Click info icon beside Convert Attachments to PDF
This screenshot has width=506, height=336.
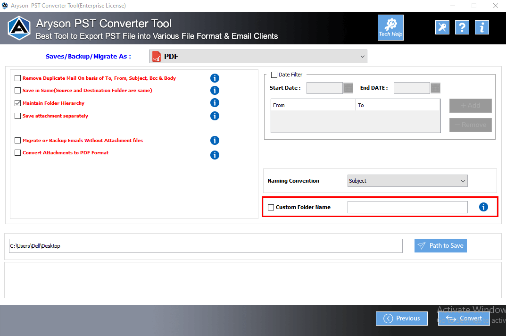click(x=215, y=155)
